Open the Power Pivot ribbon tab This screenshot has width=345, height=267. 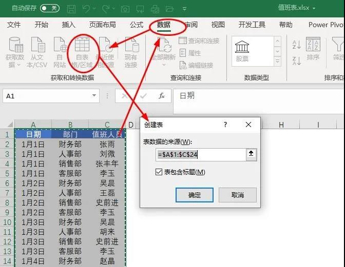(x=326, y=25)
